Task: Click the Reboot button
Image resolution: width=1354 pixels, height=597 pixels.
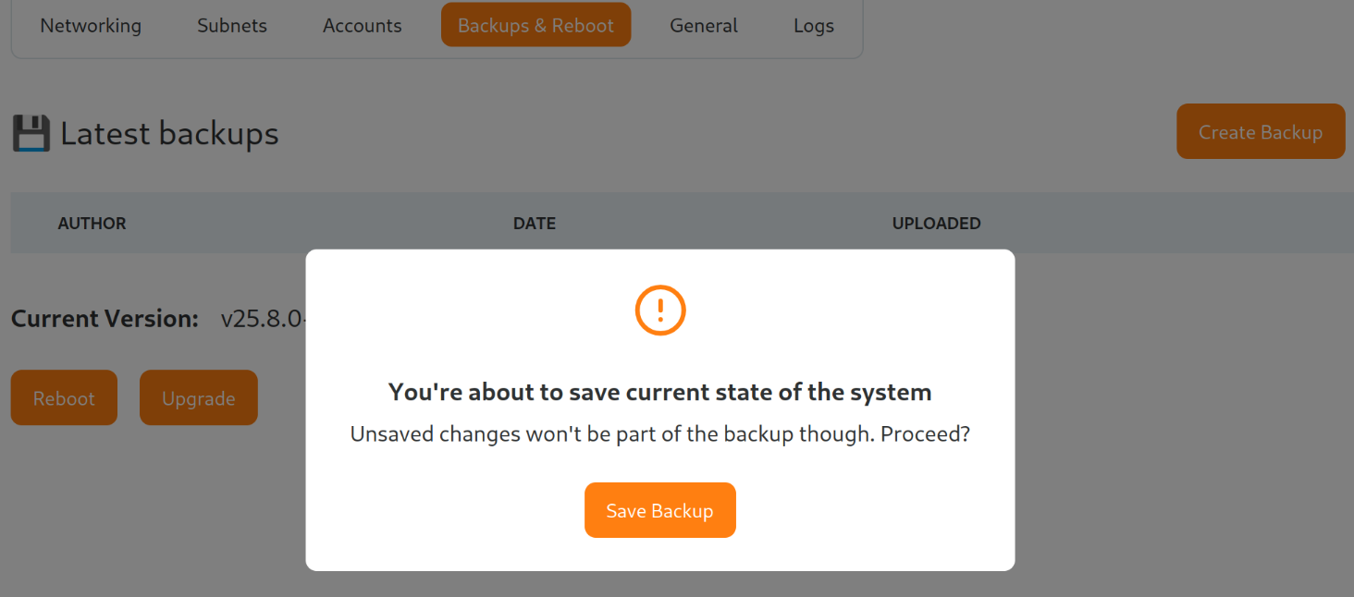Action: [64, 398]
